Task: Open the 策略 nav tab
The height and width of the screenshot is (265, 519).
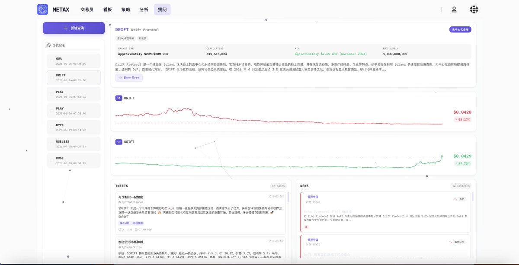Action: point(125,10)
